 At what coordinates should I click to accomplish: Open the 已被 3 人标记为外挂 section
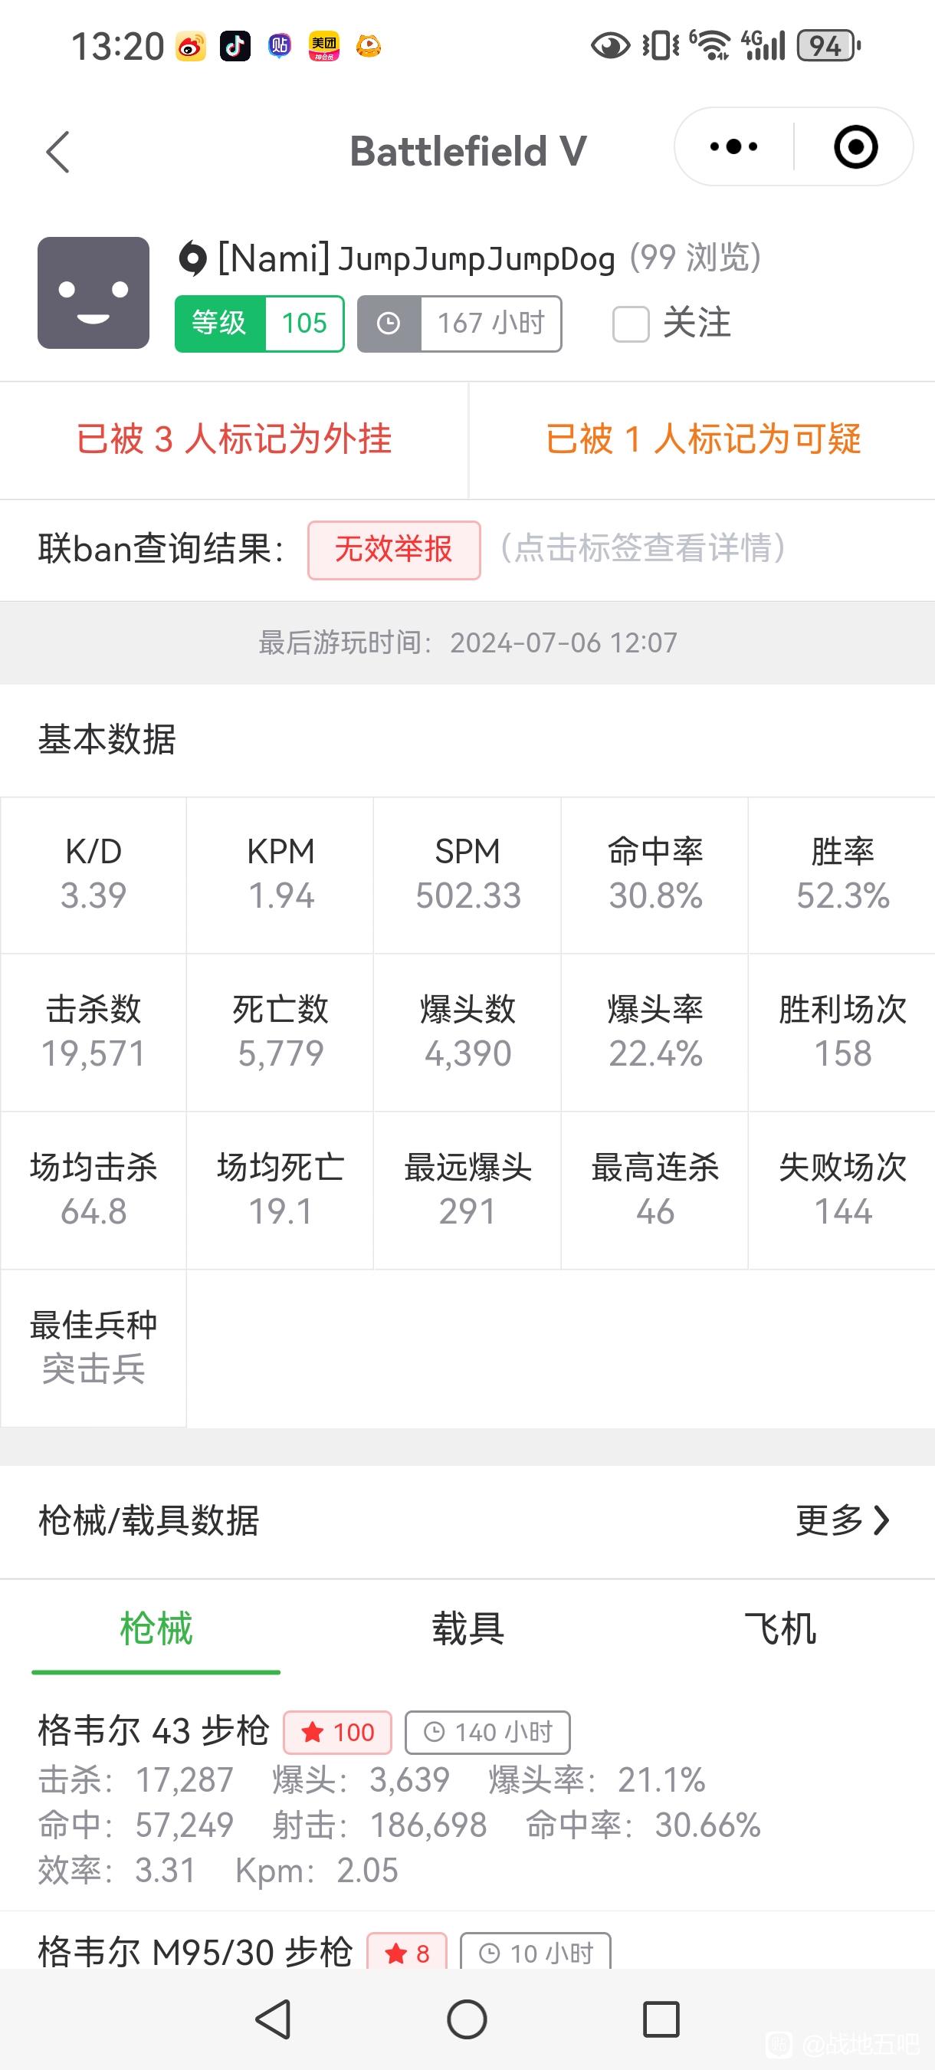tap(234, 439)
